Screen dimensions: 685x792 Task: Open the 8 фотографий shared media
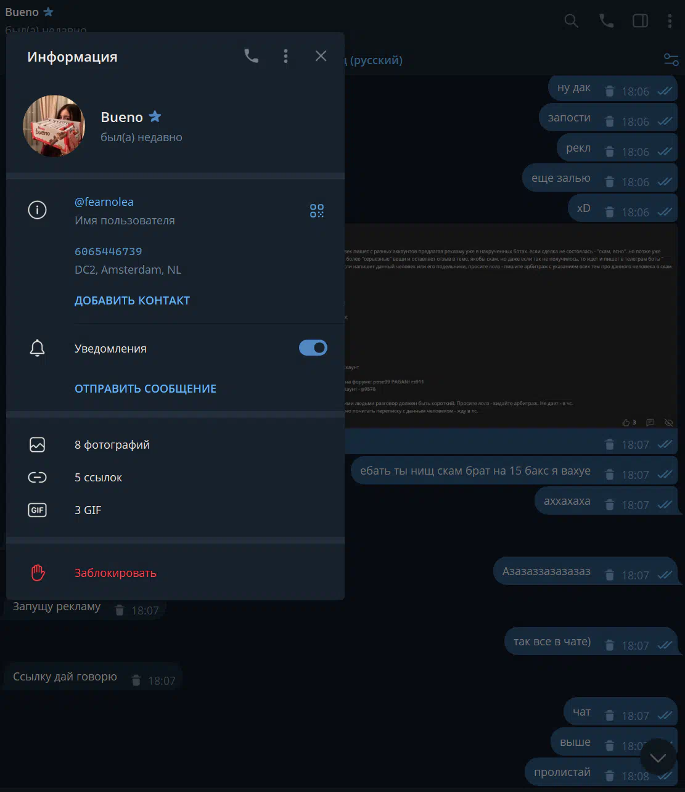(x=175, y=444)
